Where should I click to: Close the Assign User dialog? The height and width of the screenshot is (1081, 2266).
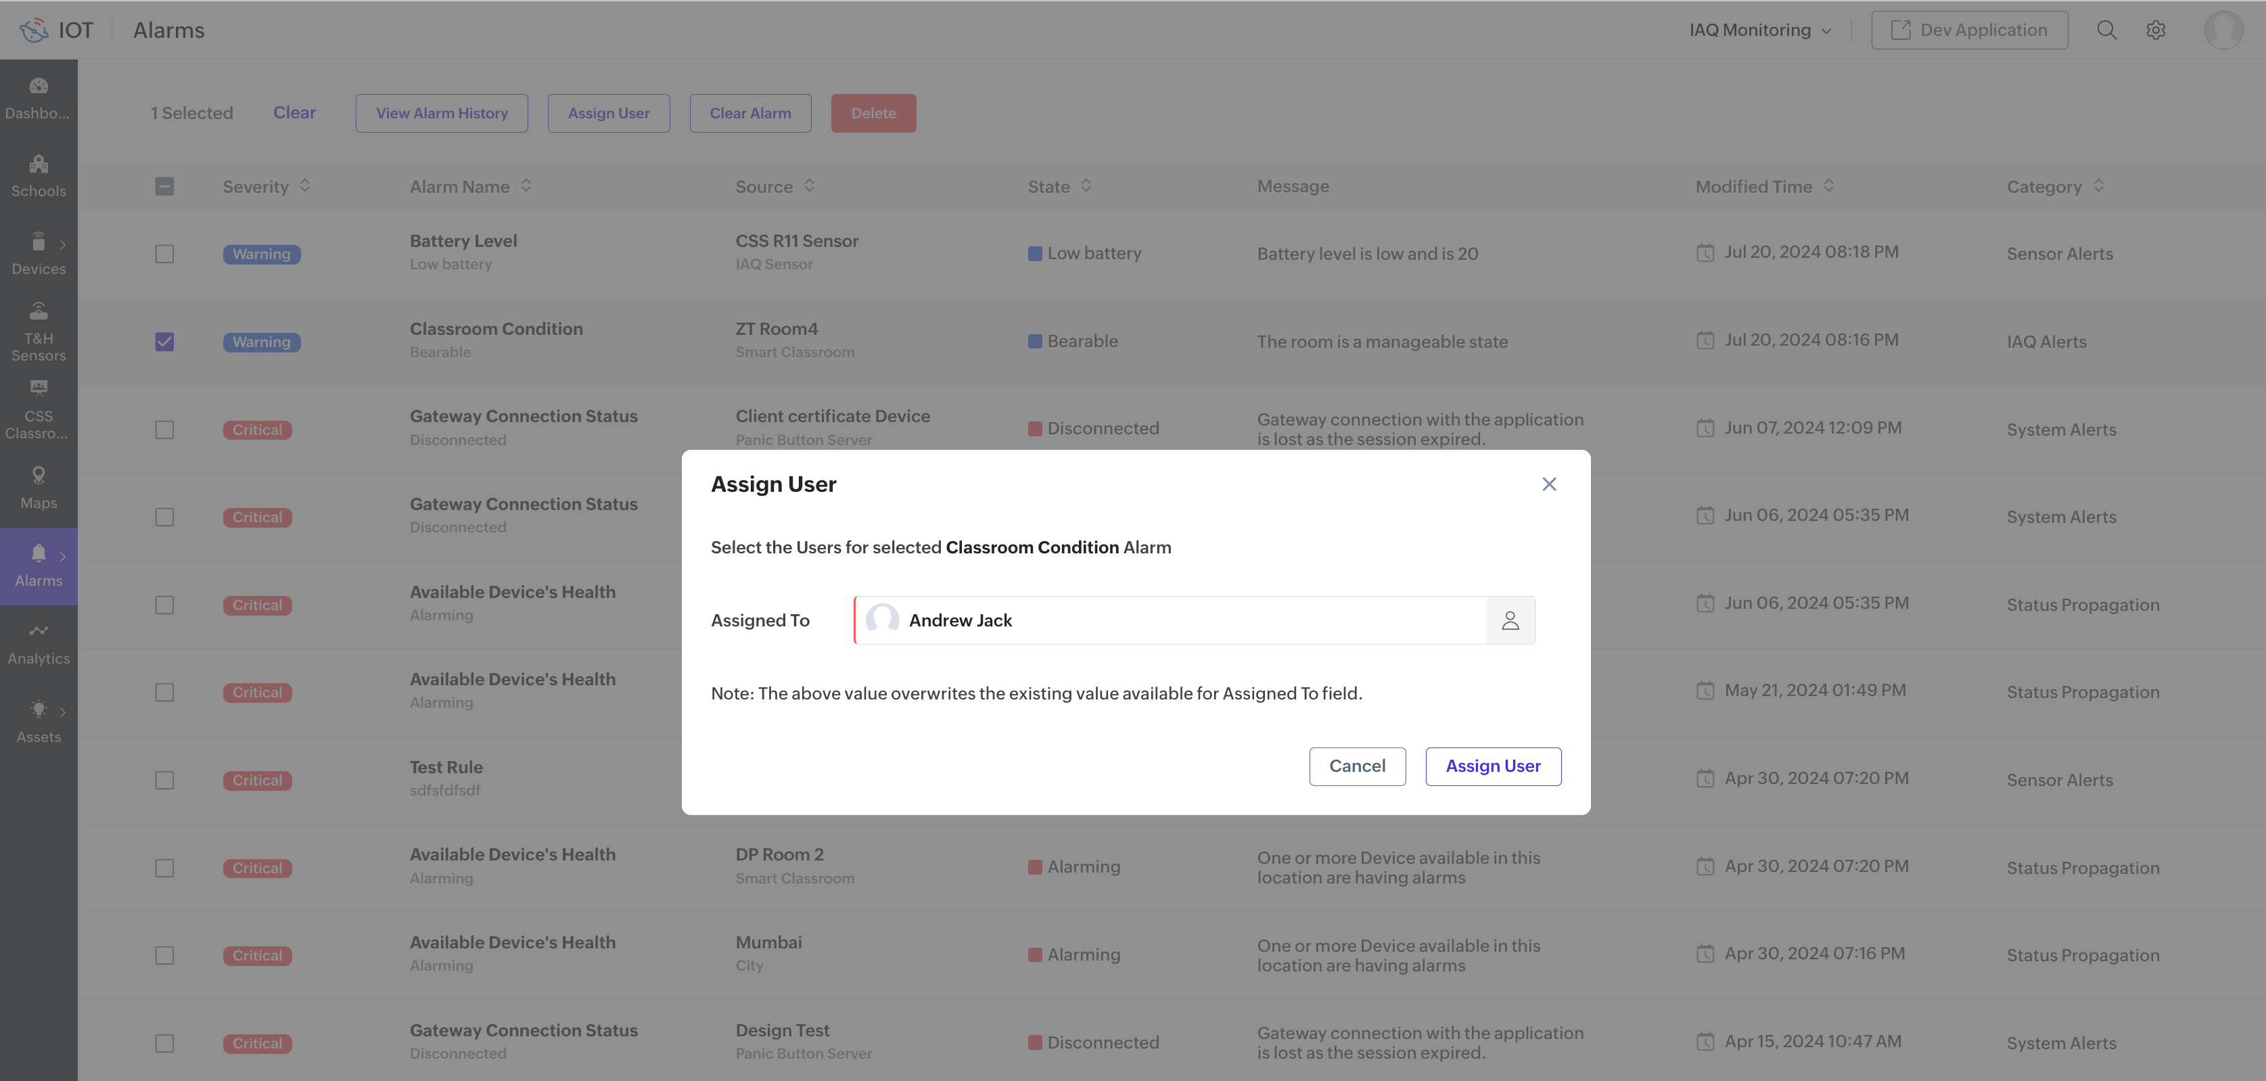1549,484
